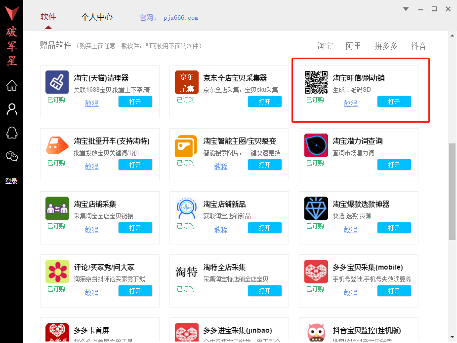View 教程 for 淘宝旺信/刷动销

(x=350, y=103)
